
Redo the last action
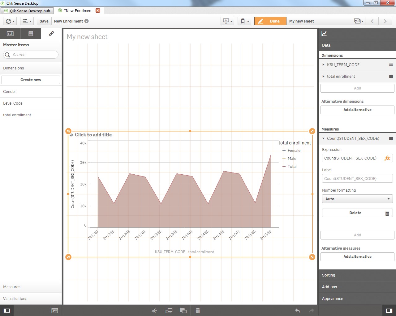pos(312,311)
